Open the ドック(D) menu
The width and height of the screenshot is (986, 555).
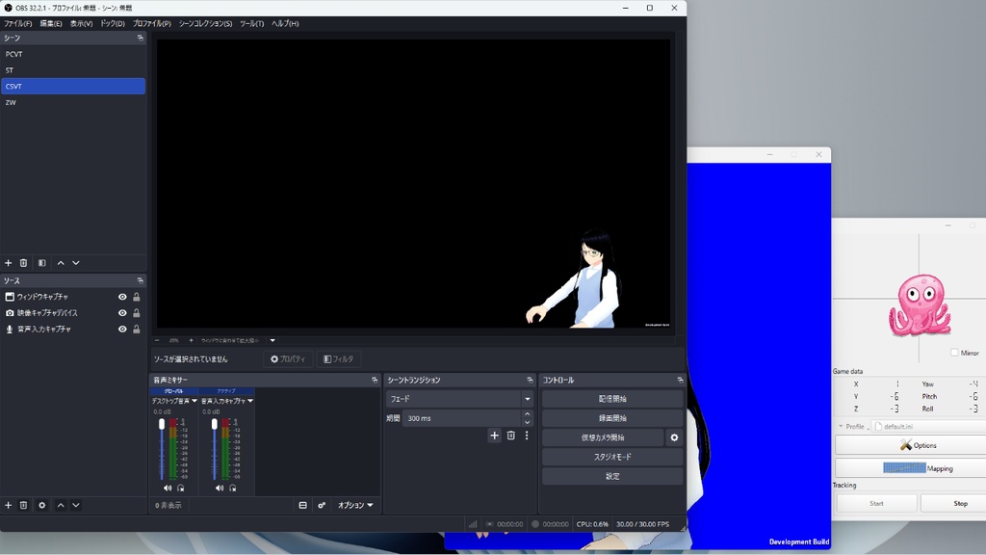coord(113,23)
